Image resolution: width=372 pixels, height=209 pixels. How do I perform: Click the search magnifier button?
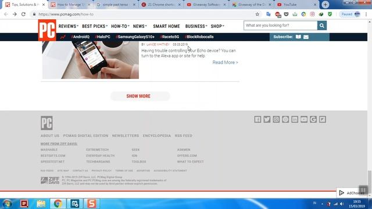point(321,26)
